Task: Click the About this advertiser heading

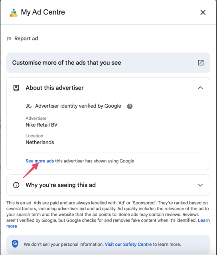Action: (55, 88)
